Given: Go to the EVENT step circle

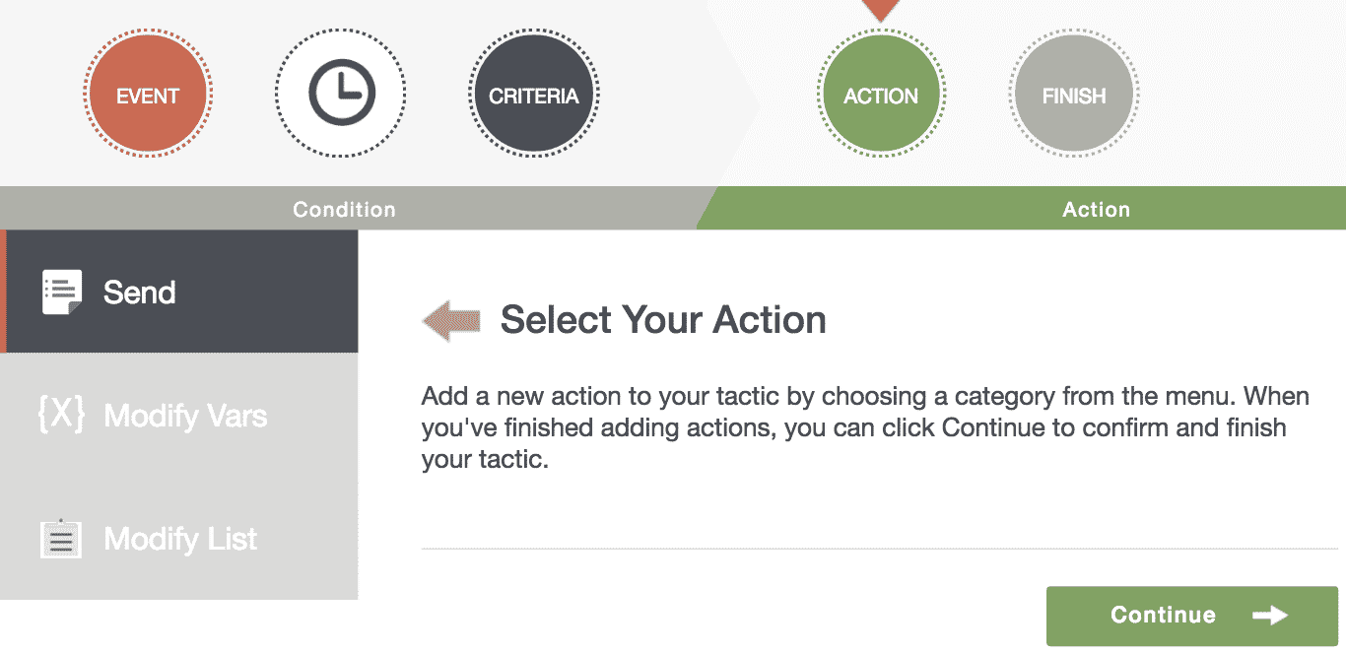Looking at the screenshot, I should tap(148, 96).
